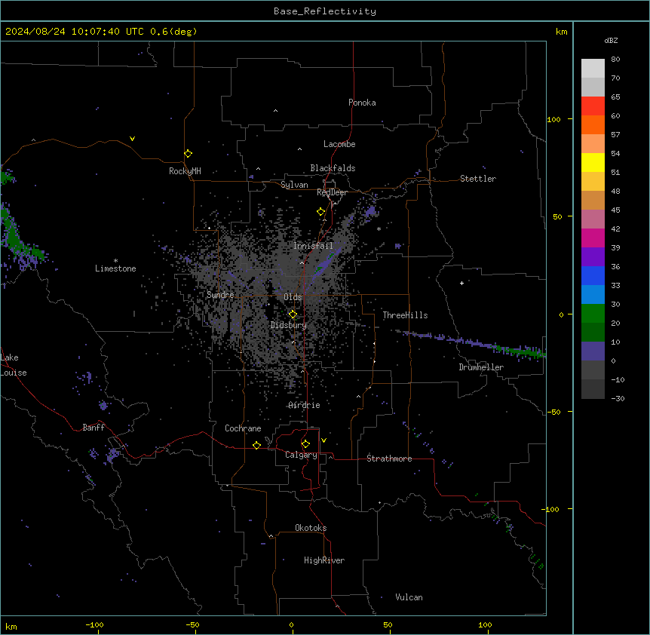
Task: Click the 57 value in dBZ legend
Action: [615, 135]
